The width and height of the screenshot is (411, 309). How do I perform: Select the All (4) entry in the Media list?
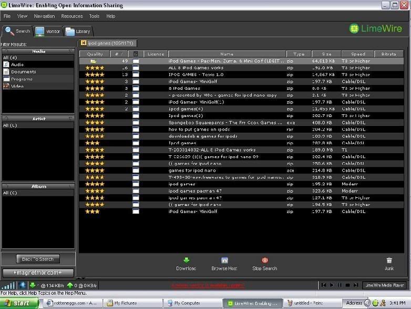coord(38,57)
